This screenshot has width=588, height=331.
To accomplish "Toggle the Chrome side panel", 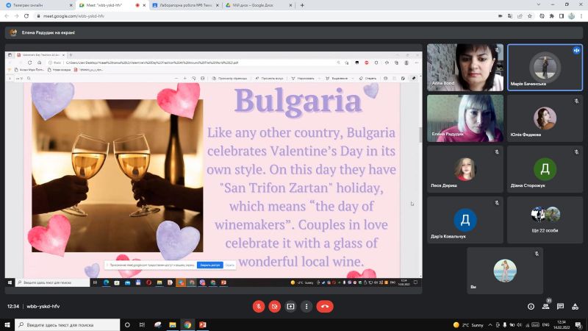I will point(562,16).
